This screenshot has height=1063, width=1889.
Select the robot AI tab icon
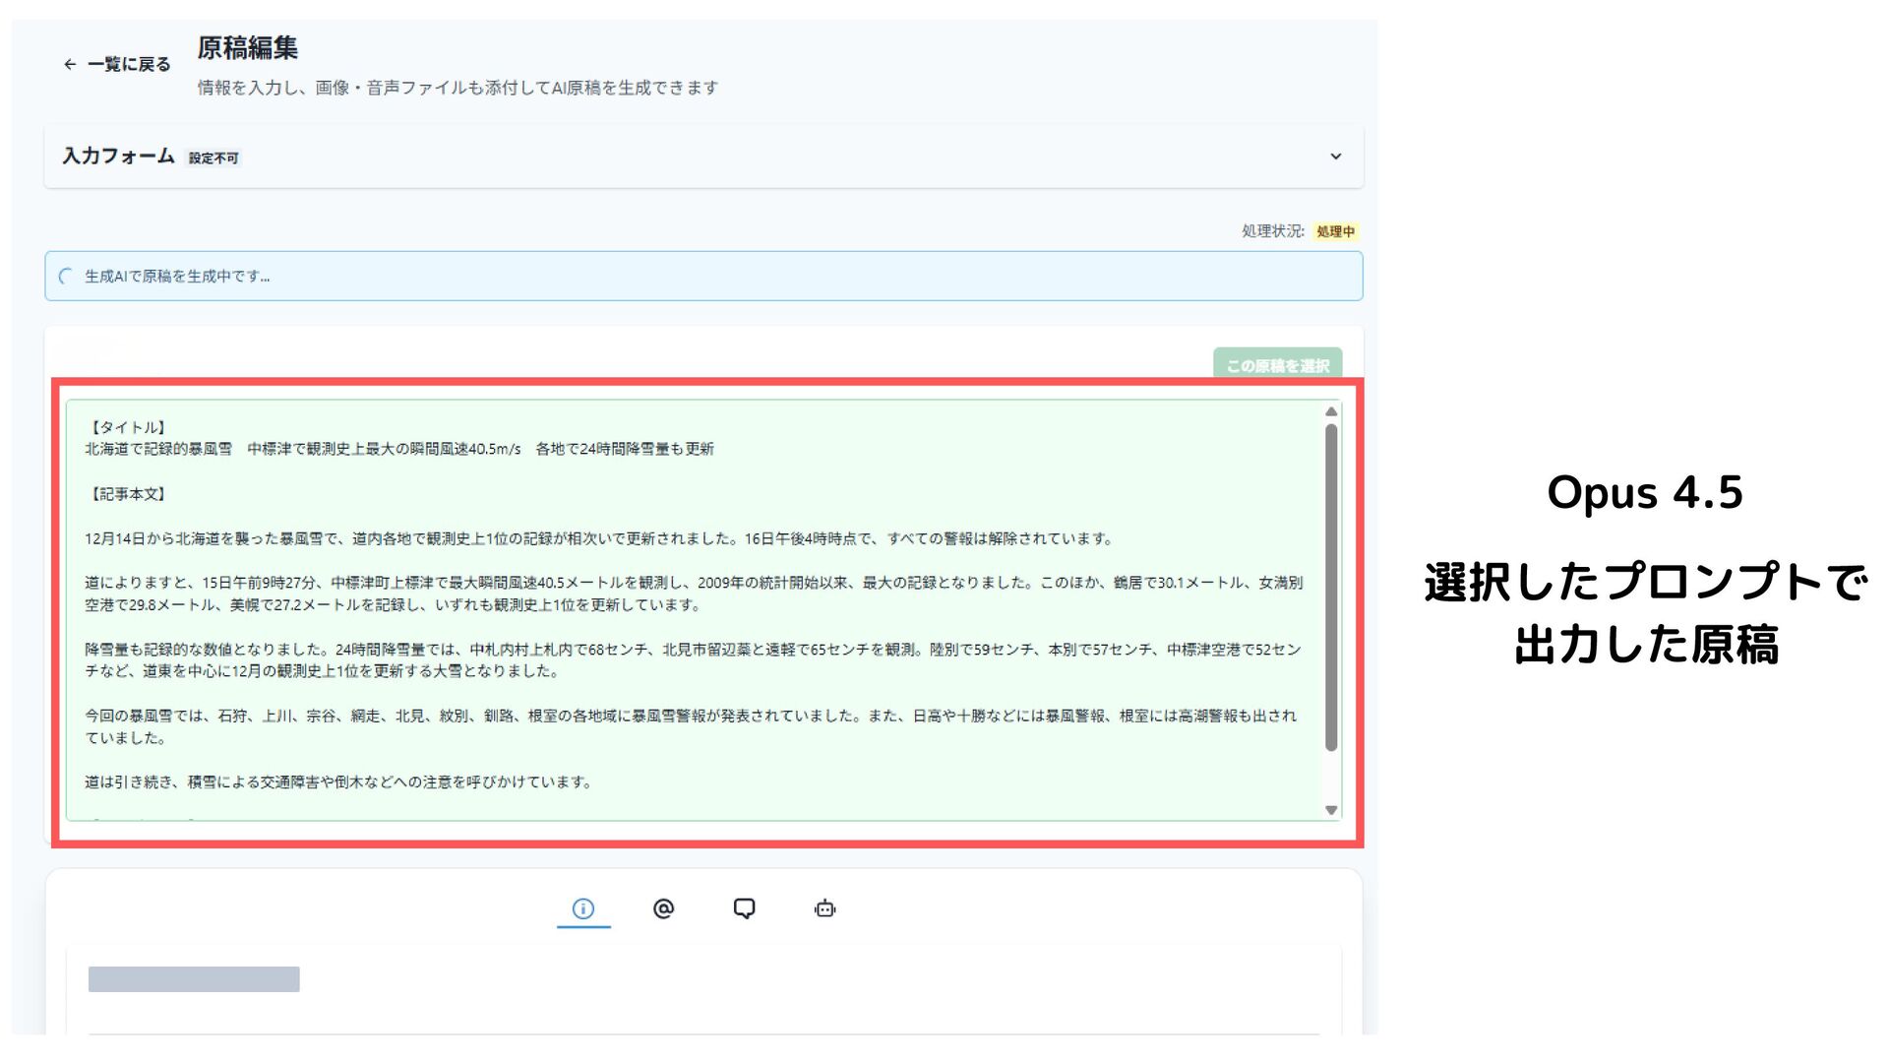coord(825,908)
